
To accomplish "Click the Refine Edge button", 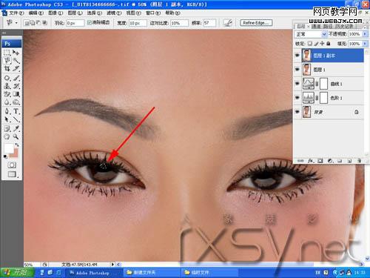I will pyautogui.click(x=256, y=23).
